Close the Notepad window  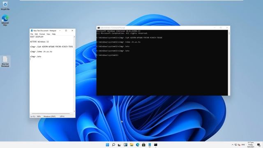pyautogui.click(x=72, y=31)
